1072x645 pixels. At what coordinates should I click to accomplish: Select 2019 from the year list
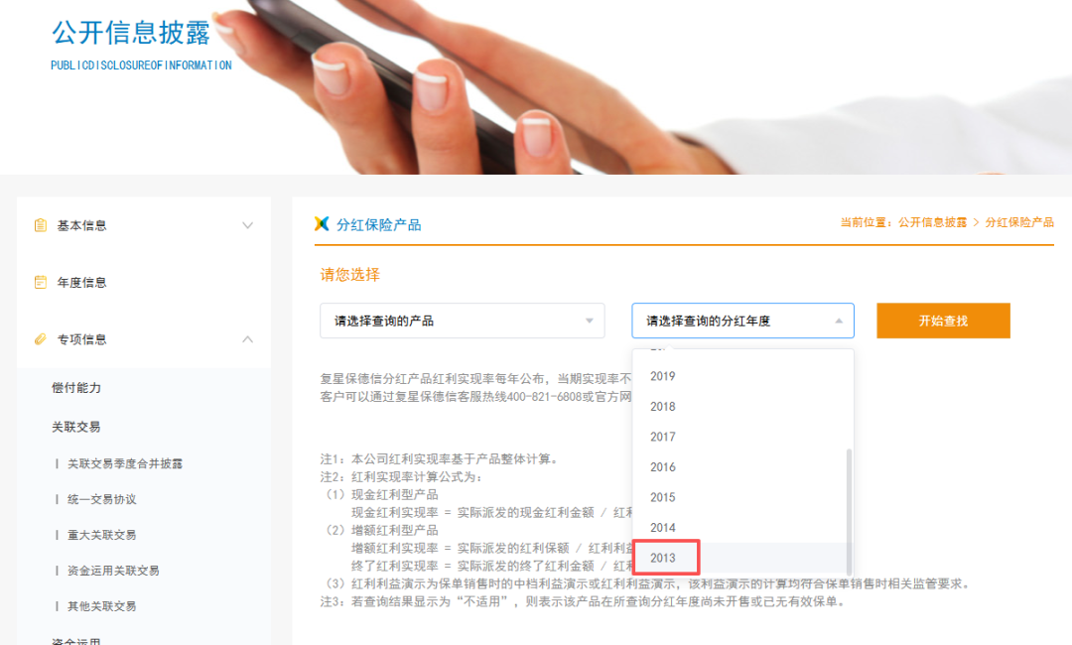[663, 376]
